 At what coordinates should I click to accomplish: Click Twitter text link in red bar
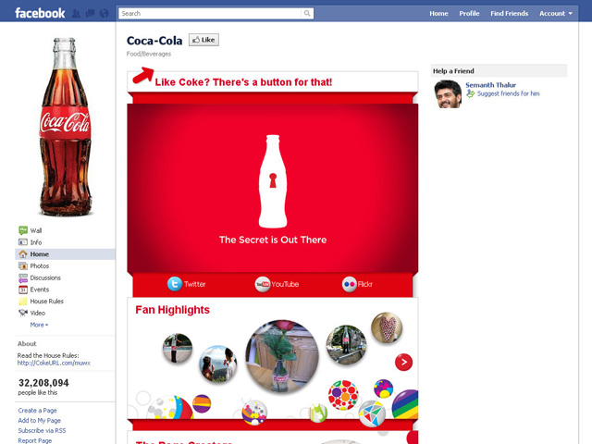click(195, 284)
